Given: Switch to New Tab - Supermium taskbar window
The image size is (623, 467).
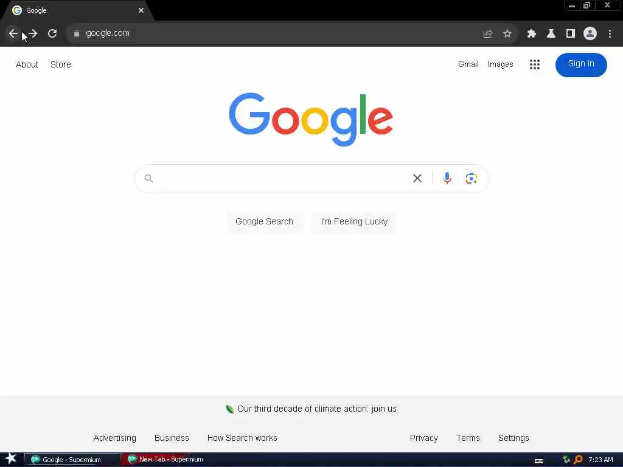Looking at the screenshot, I should [167, 460].
